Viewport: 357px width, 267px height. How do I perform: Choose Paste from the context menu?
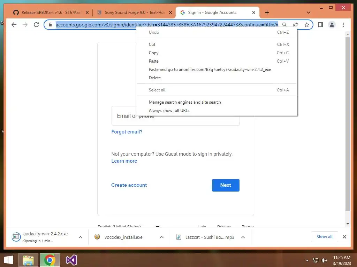[x=217, y=61]
